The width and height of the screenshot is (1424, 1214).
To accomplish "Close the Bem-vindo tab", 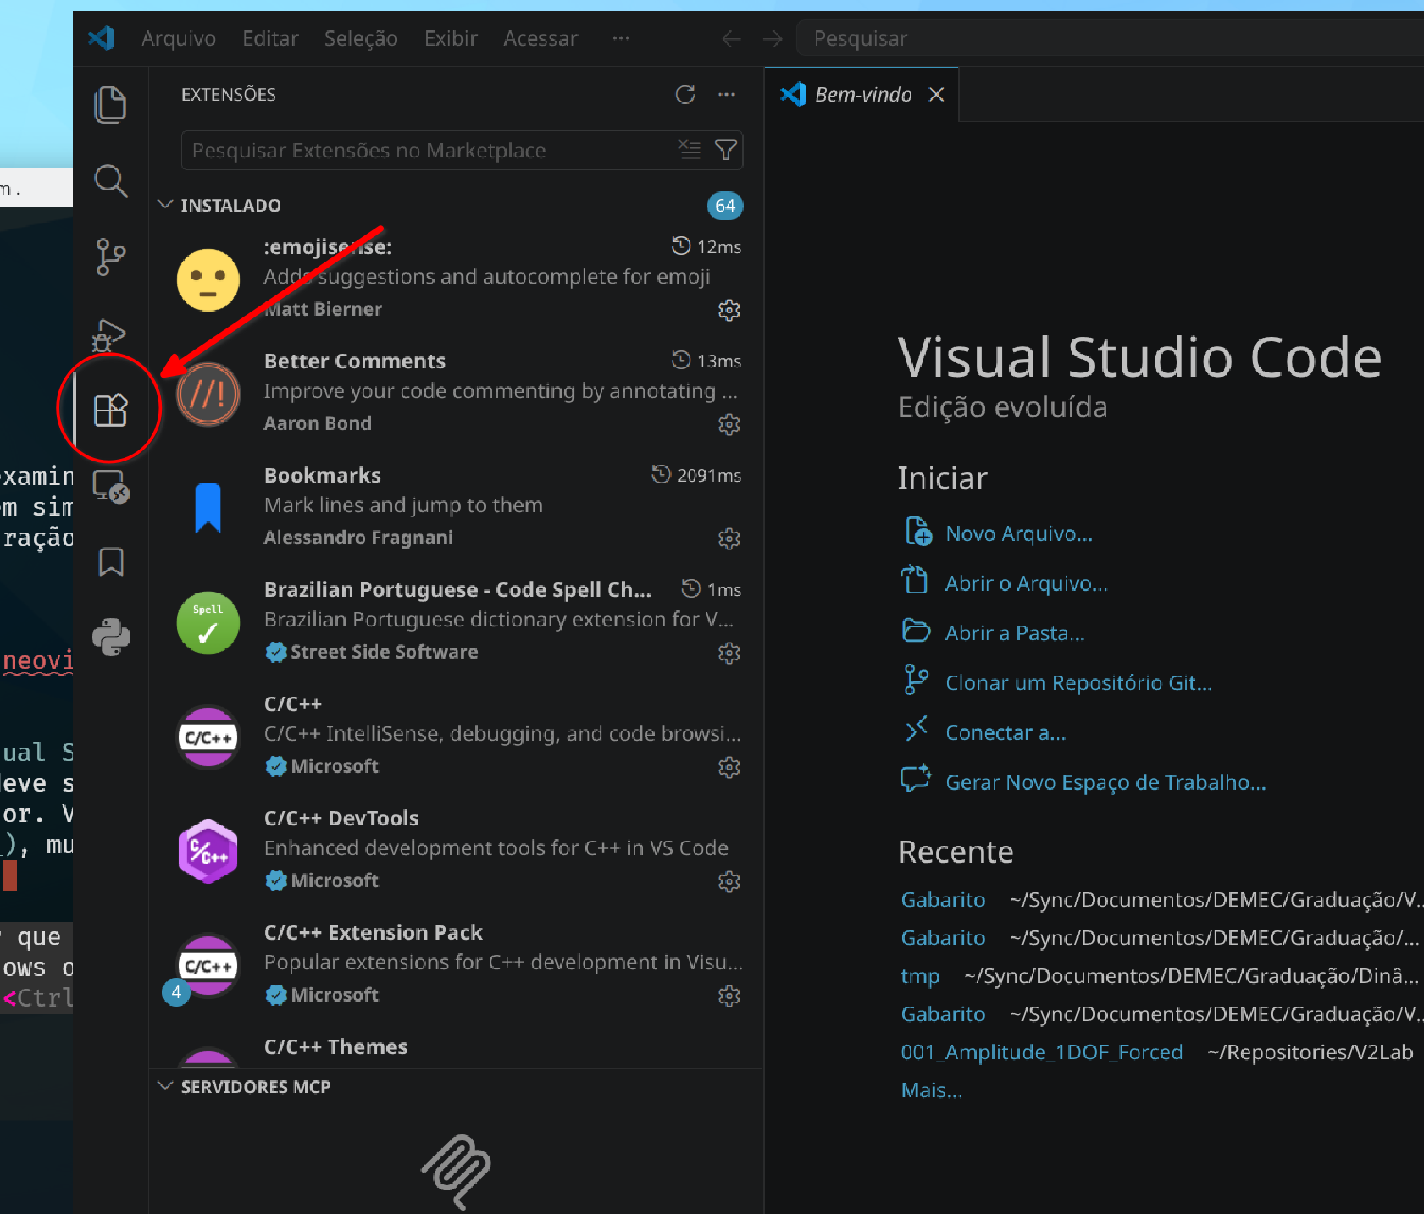I will click(x=936, y=94).
